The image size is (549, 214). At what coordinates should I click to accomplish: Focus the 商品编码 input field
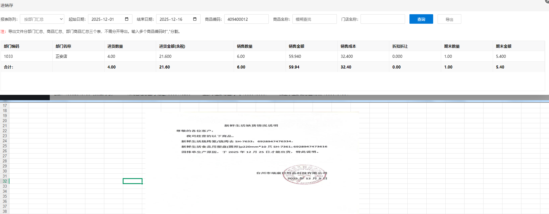tap(246, 19)
